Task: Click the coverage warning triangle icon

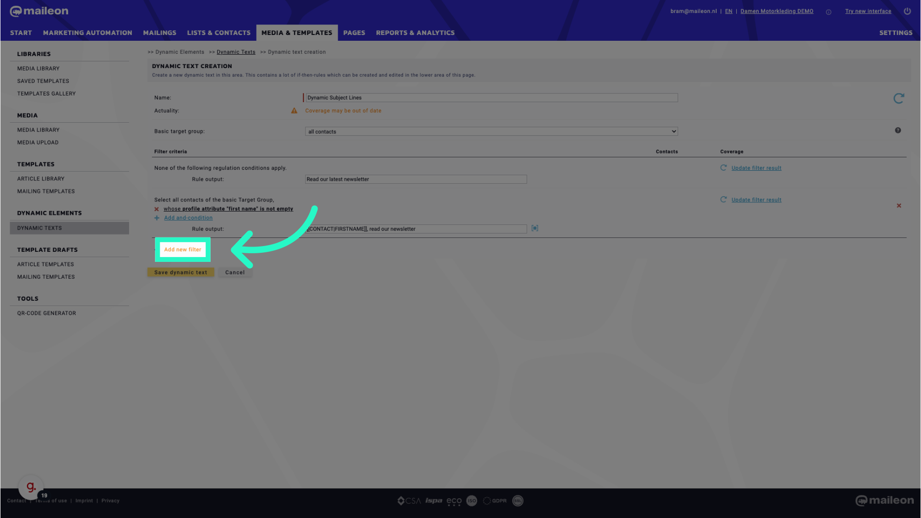Action: (294, 111)
